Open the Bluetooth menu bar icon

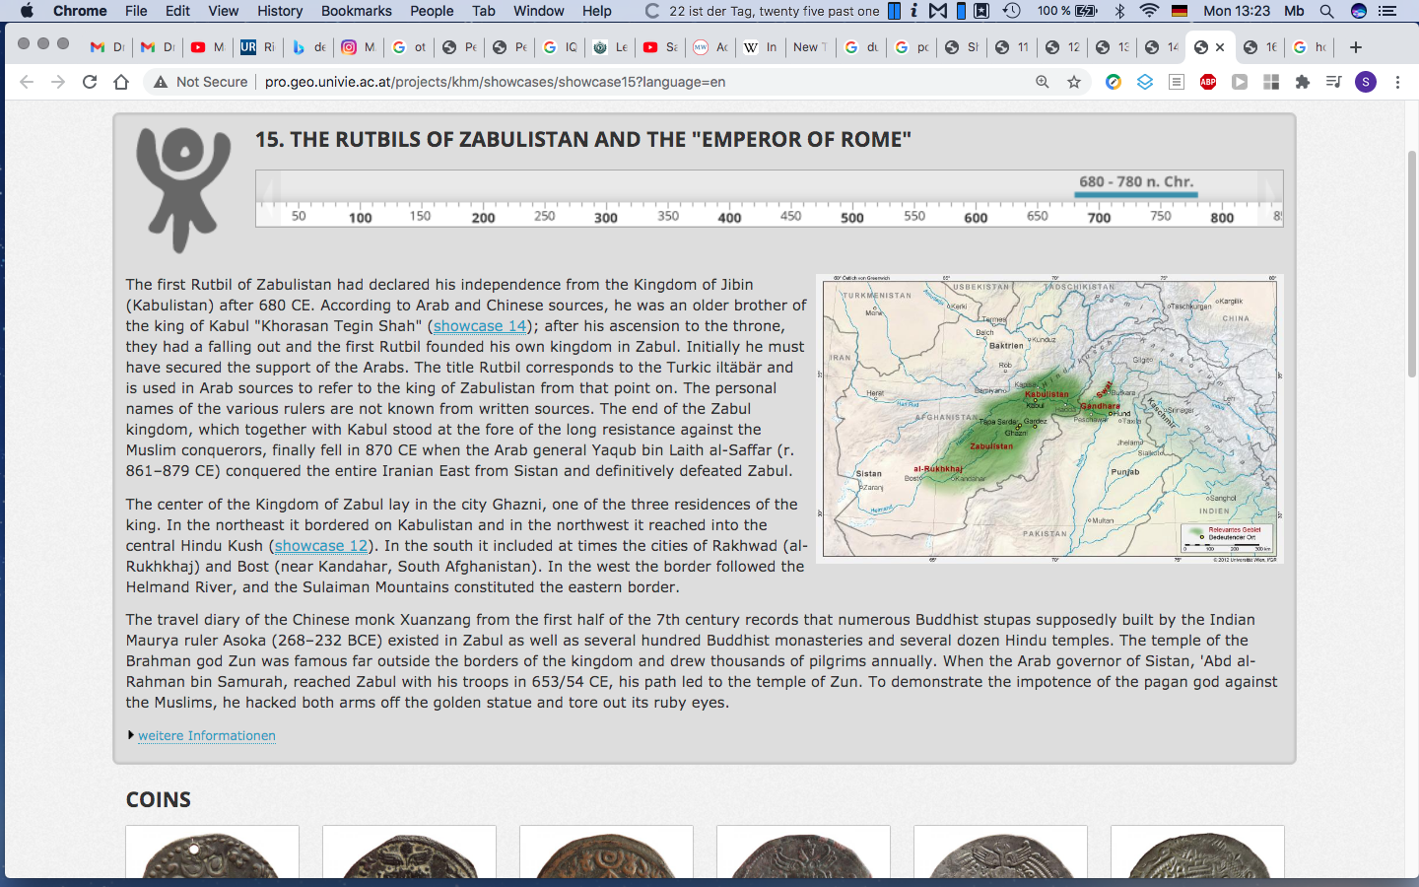1119,11
